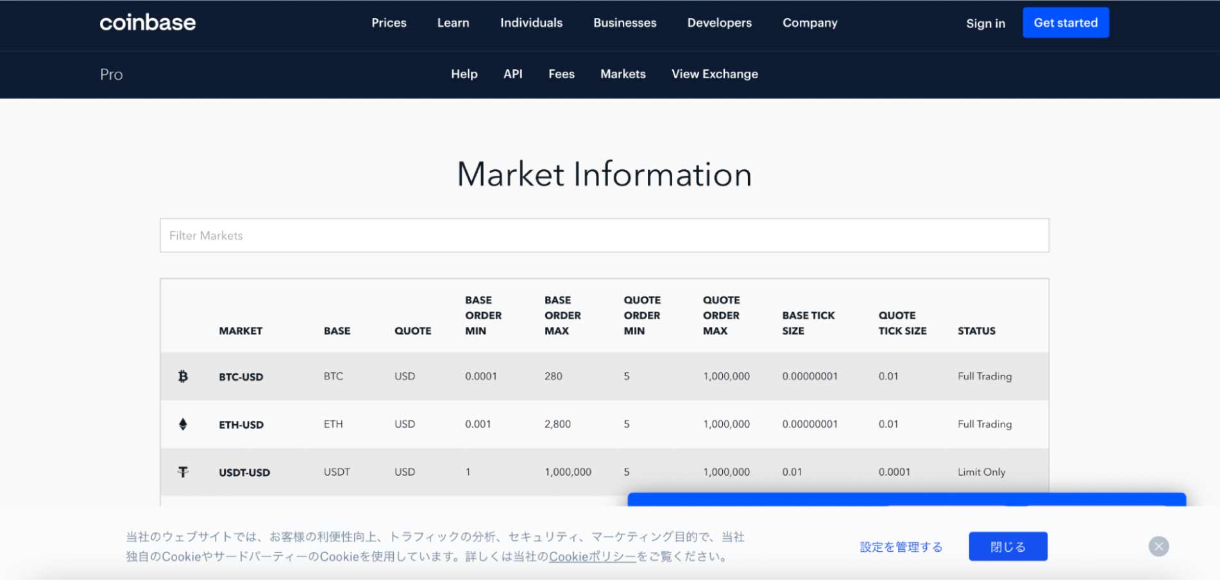This screenshot has width=1220, height=580.
Task: Click the Tether icon in USDT-USD row
Action: point(183,472)
